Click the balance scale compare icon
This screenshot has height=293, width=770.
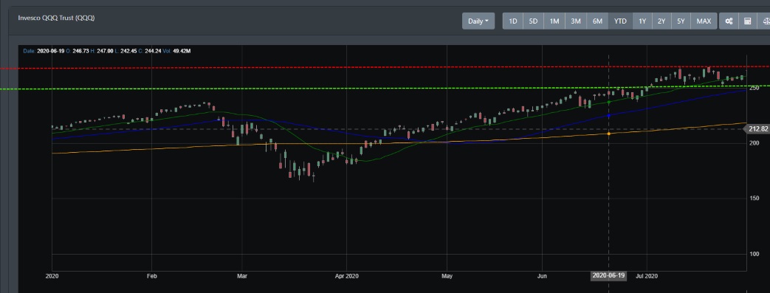click(x=765, y=21)
